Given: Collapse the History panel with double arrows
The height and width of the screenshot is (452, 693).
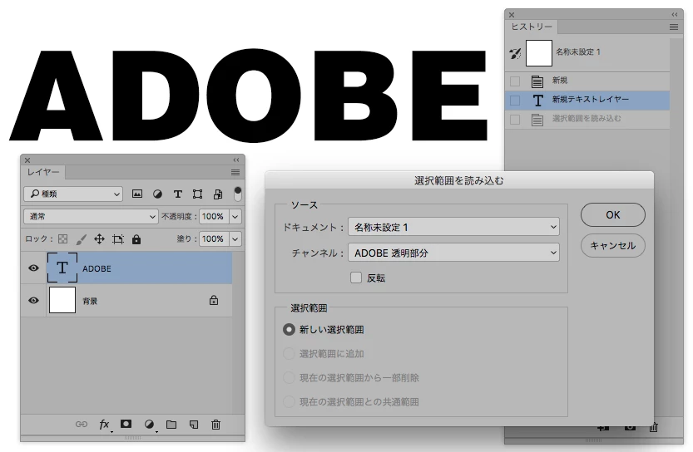Looking at the screenshot, I should point(675,14).
